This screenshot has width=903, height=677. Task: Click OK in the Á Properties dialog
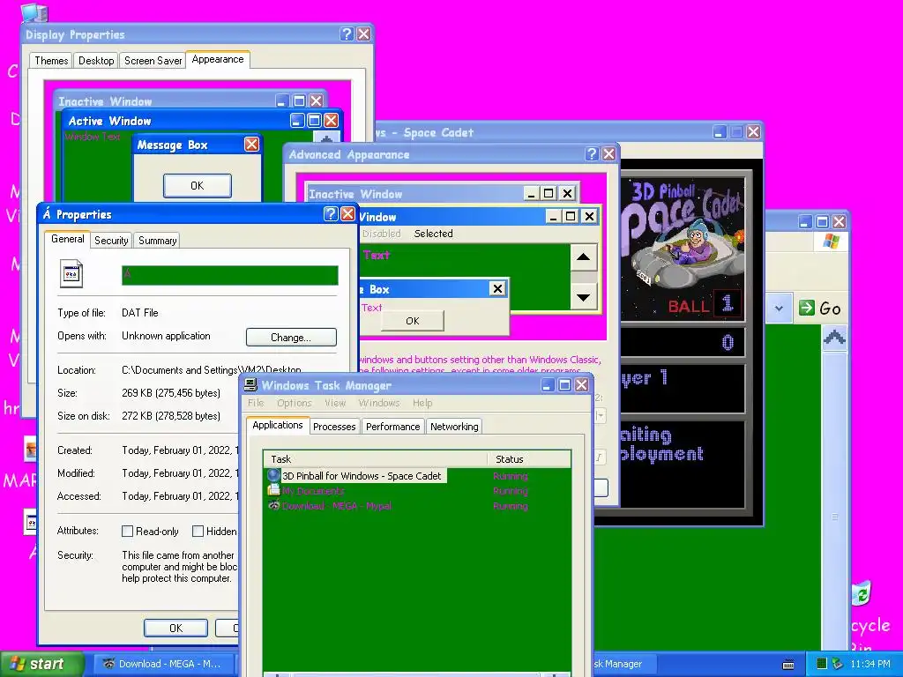click(x=175, y=628)
